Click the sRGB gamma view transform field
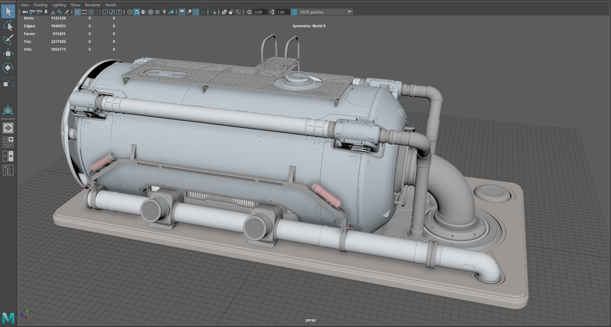The image size is (611, 327). pos(322,12)
